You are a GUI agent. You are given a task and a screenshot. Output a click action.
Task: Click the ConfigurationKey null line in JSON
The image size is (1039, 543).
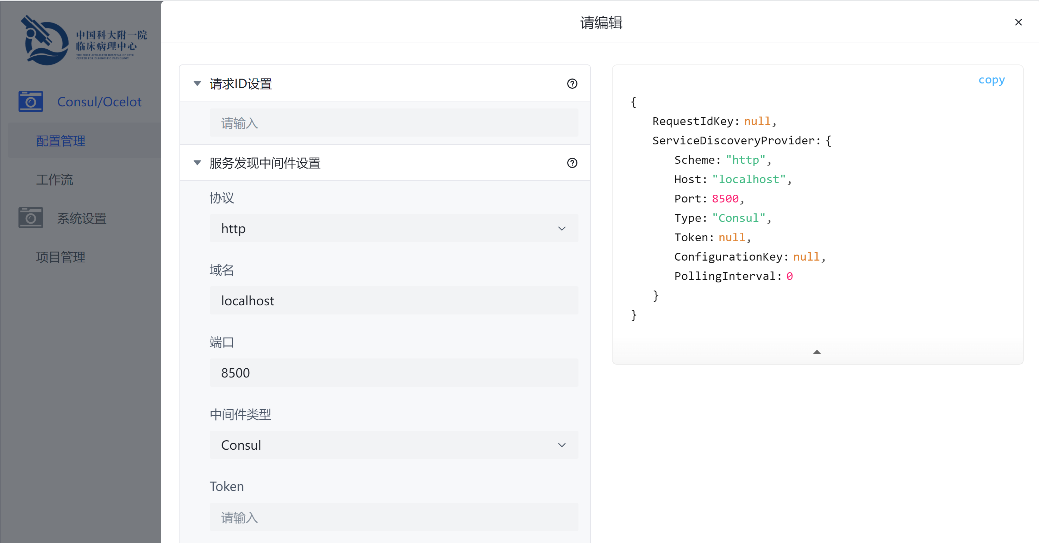[x=750, y=257]
